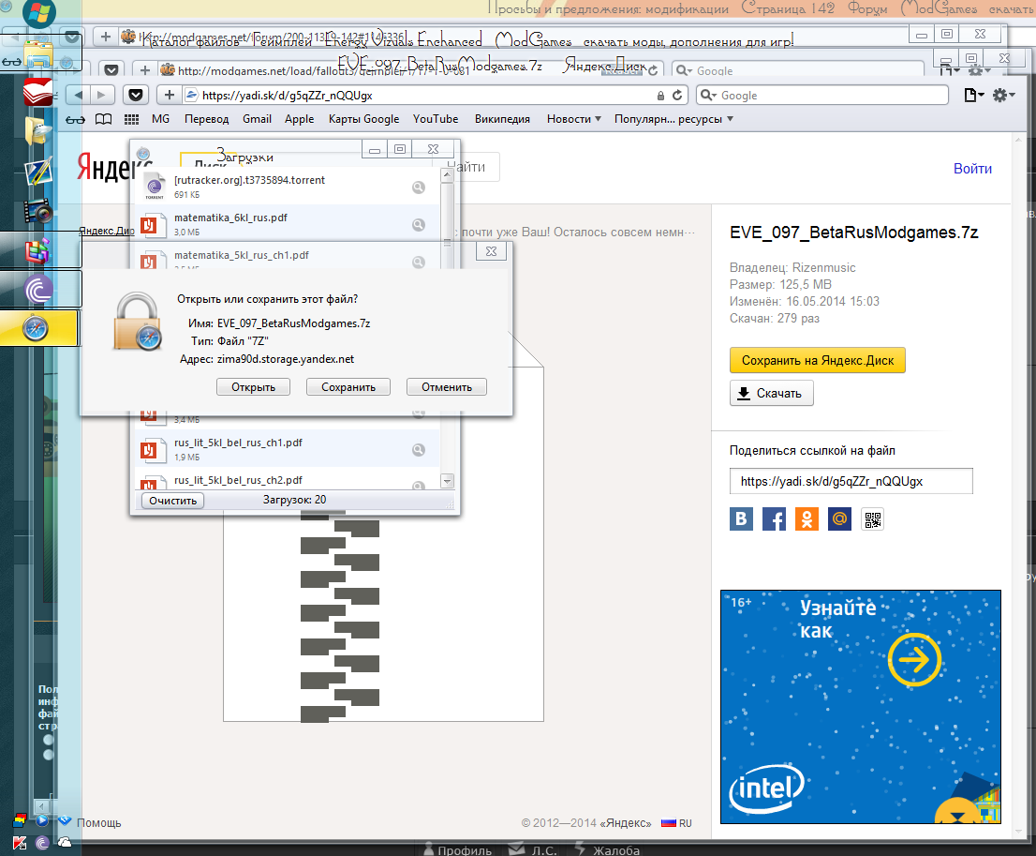The width and height of the screenshot is (1036, 856).
Task: Close the open-or-save dialog
Action: (x=491, y=251)
